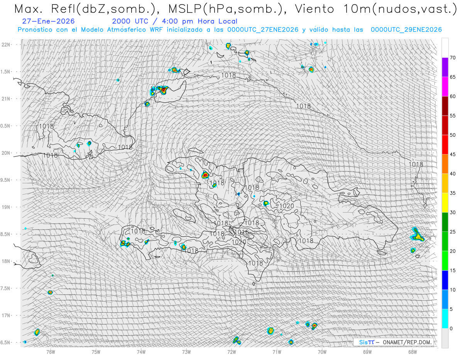Pick the bright green 15–20 dBZ segment

[445, 261]
